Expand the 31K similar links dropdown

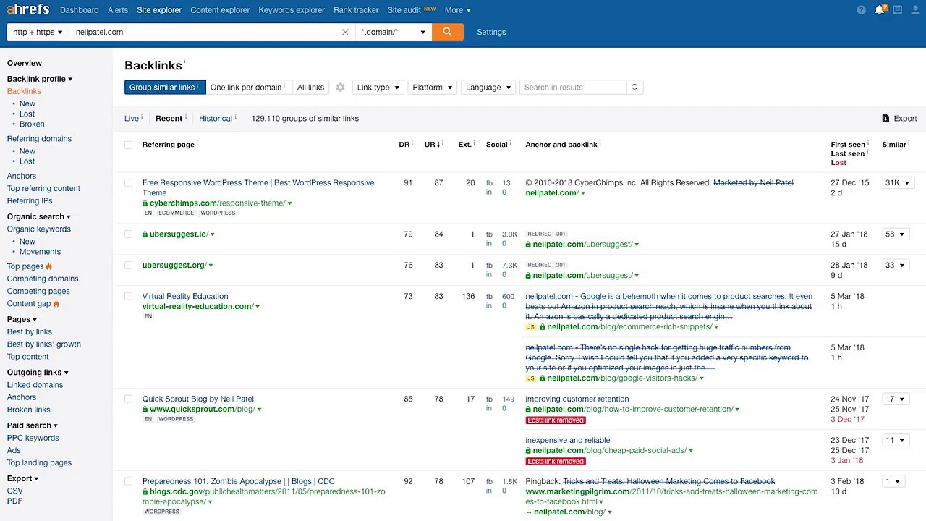pyautogui.click(x=897, y=183)
